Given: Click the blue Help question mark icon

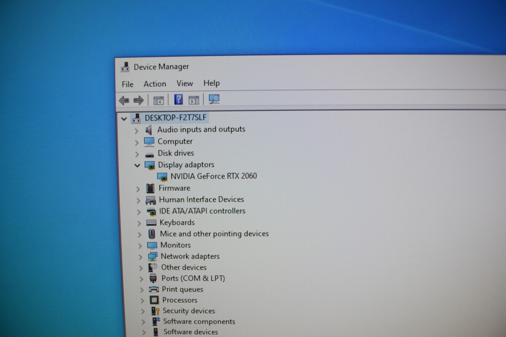Looking at the screenshot, I should tap(178, 99).
